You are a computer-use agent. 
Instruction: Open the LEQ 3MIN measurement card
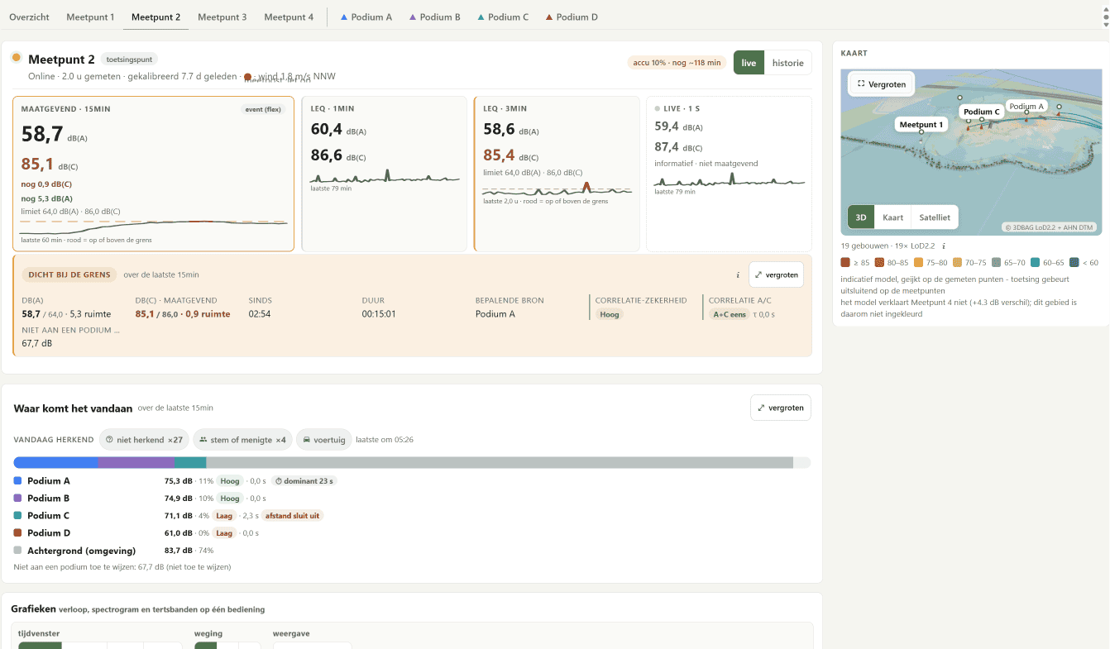pos(557,174)
